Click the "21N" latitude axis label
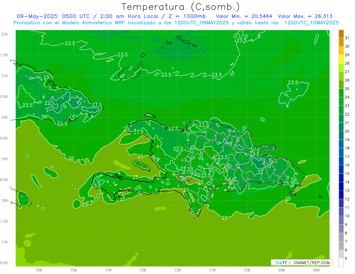Screen dimensions: 355x274 point(5,76)
